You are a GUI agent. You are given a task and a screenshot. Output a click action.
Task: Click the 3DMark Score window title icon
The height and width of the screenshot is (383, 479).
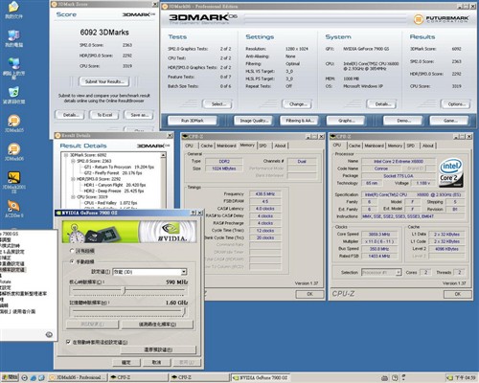point(54,4)
